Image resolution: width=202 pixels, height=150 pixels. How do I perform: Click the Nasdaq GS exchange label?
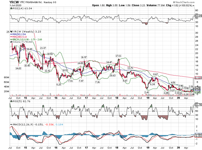(50, 2)
